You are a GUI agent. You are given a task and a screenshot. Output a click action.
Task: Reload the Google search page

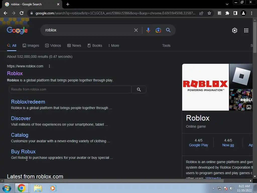(22, 13)
